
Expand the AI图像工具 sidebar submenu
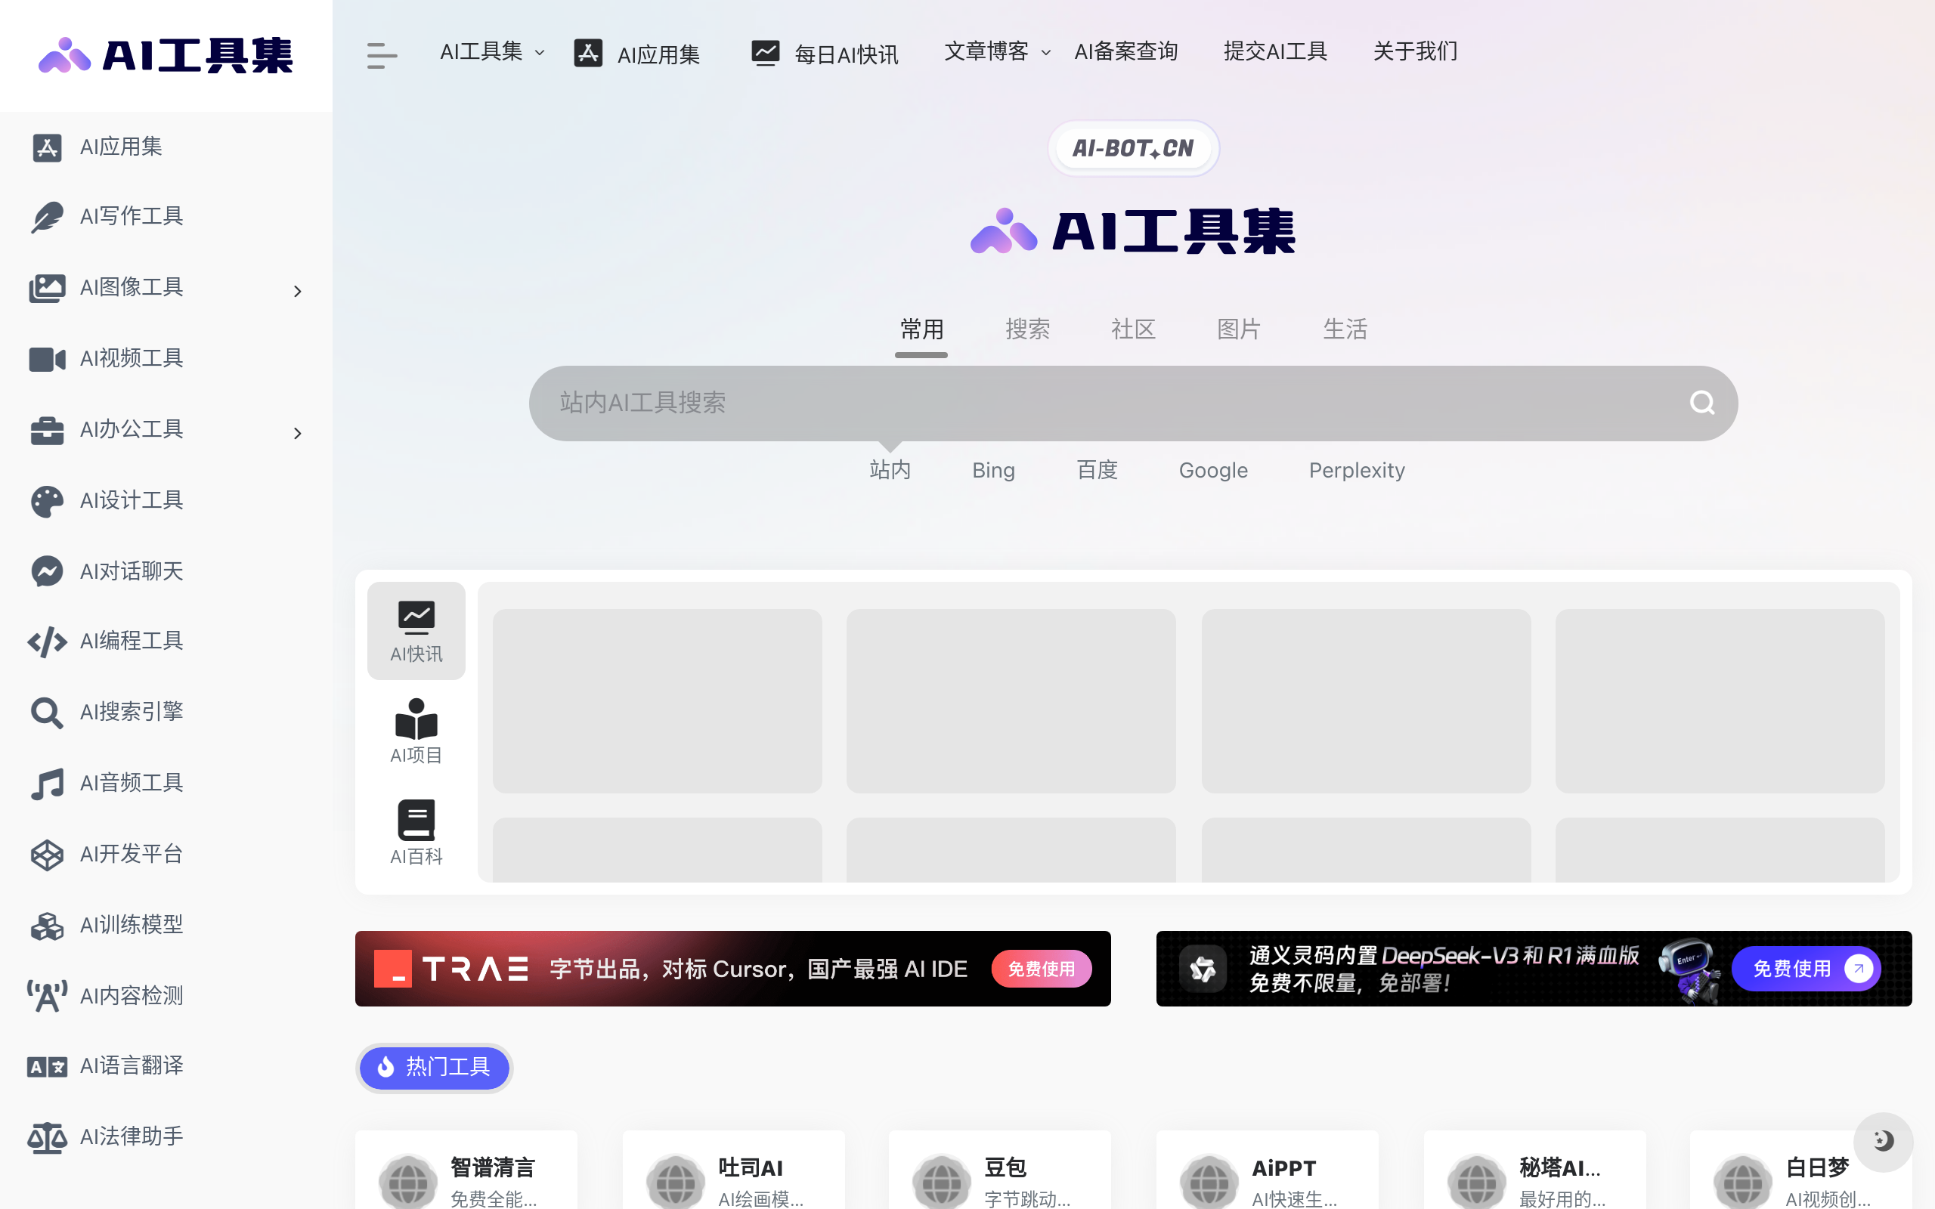(x=296, y=290)
